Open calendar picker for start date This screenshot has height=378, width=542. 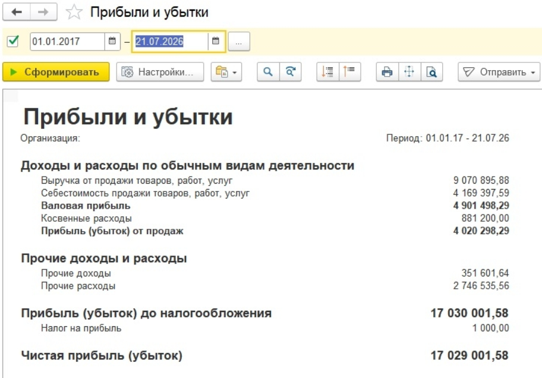point(112,41)
